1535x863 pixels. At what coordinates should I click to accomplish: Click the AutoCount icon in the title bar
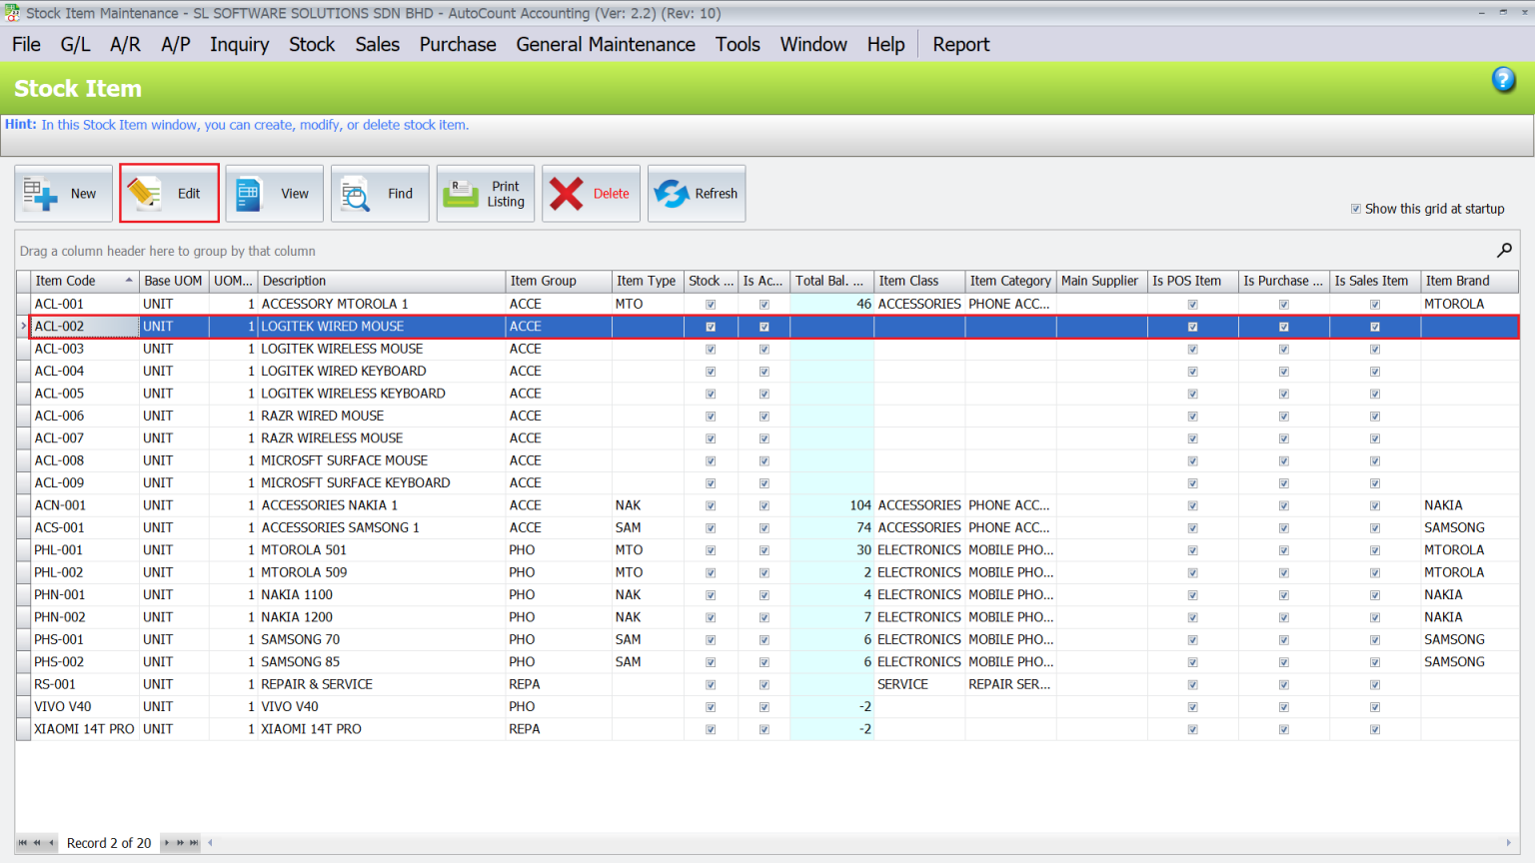coord(11,11)
